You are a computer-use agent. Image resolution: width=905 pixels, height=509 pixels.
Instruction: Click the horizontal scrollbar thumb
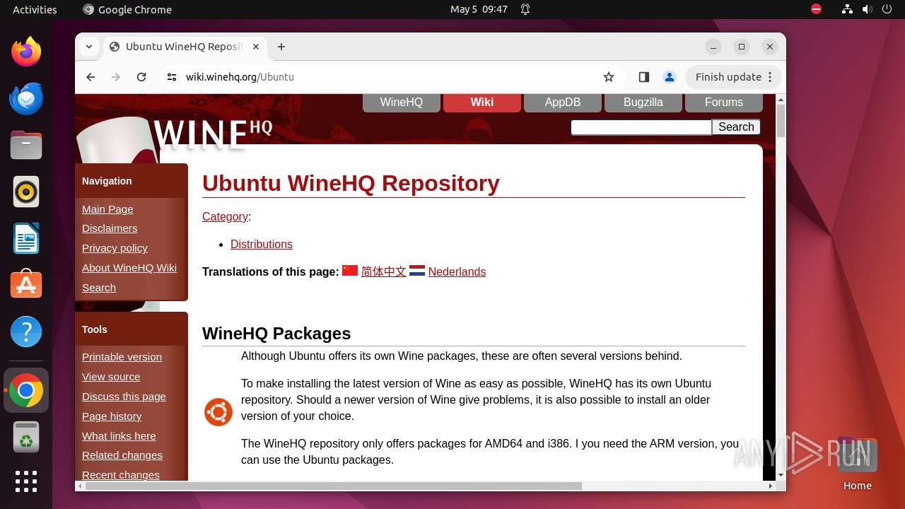pyautogui.click(x=334, y=486)
